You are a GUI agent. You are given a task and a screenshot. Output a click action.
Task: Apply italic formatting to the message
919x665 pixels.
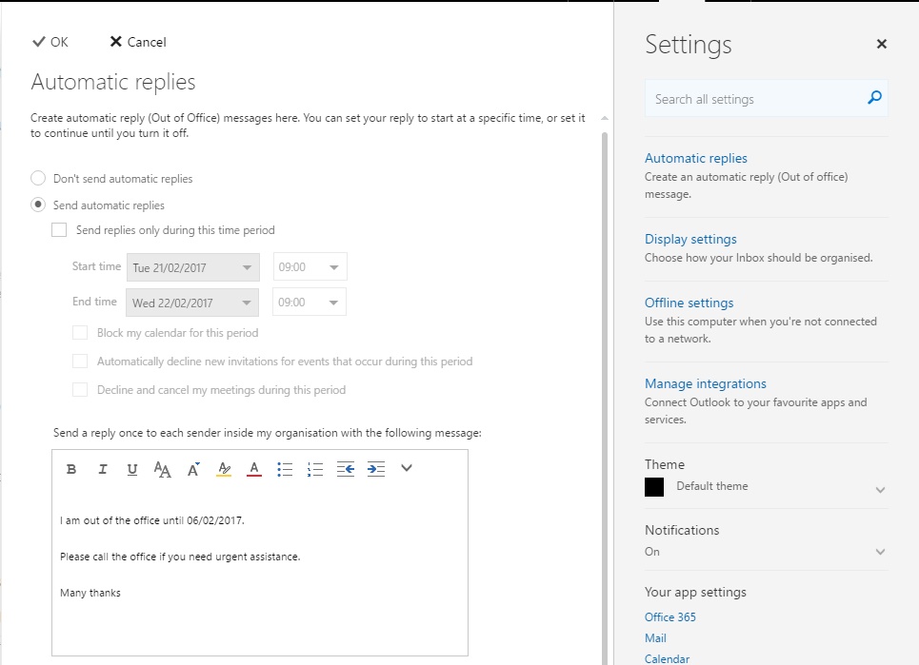[101, 468]
